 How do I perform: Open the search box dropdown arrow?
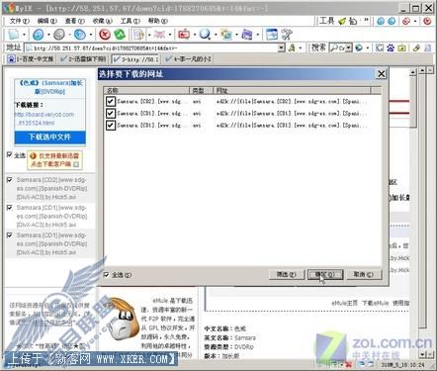[349, 48]
